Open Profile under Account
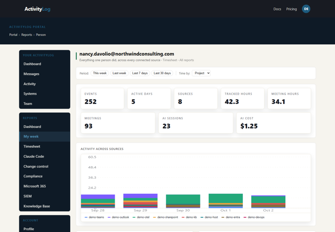This screenshot has height=232, width=335. click(x=44, y=229)
